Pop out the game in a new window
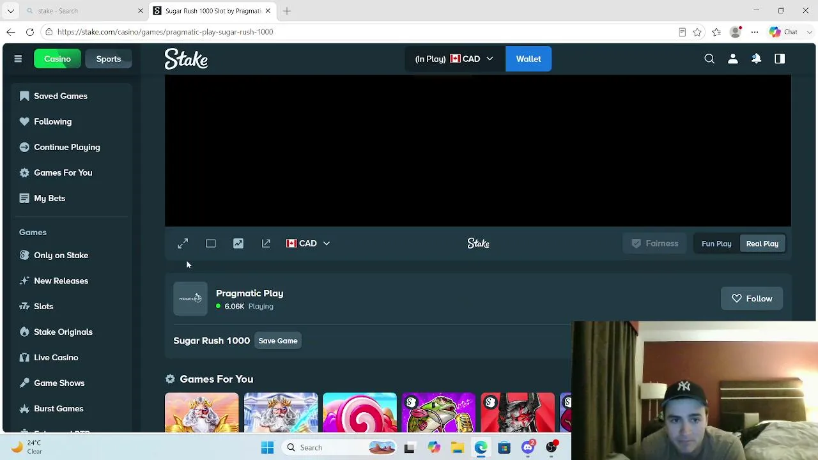Image resolution: width=818 pixels, height=460 pixels. pyautogui.click(x=266, y=243)
